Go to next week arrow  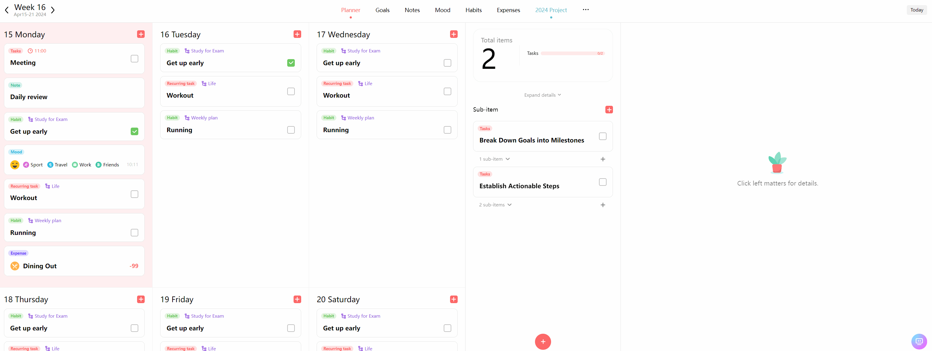[53, 10]
